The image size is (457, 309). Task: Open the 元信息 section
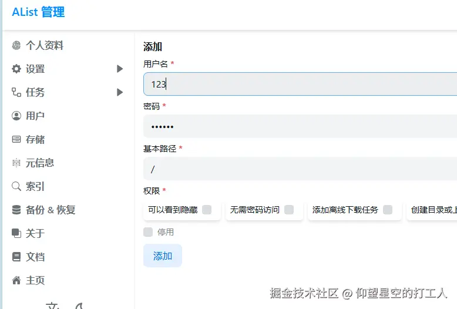[40, 163]
